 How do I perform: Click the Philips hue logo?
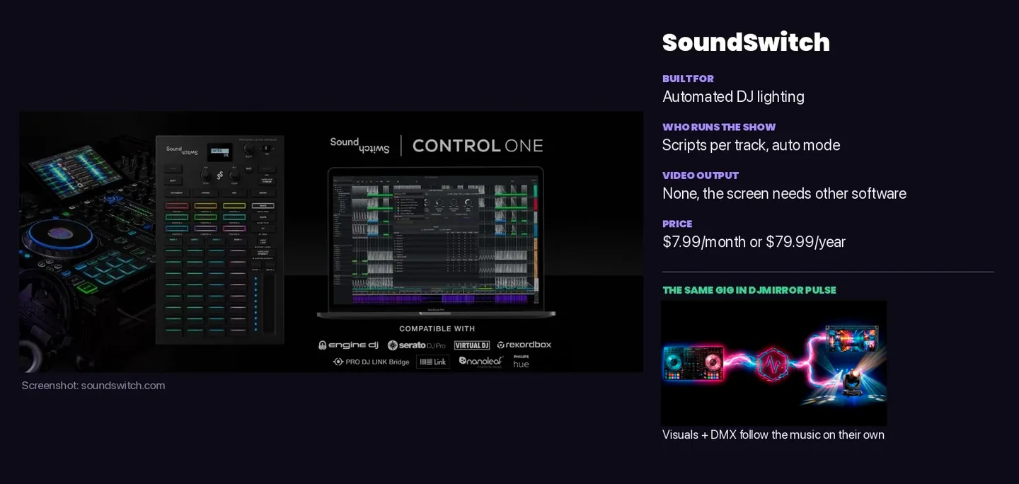click(521, 361)
